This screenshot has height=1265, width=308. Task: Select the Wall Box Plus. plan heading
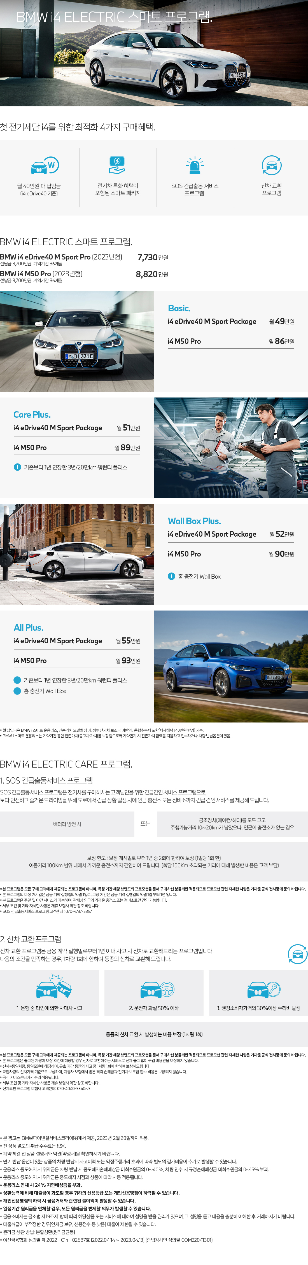click(194, 521)
